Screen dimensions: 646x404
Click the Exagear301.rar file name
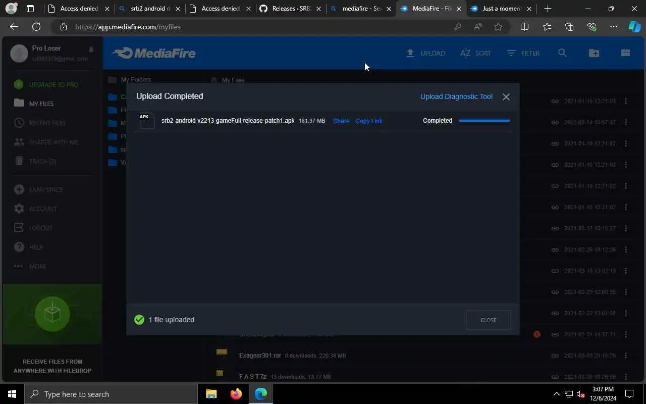point(260,356)
